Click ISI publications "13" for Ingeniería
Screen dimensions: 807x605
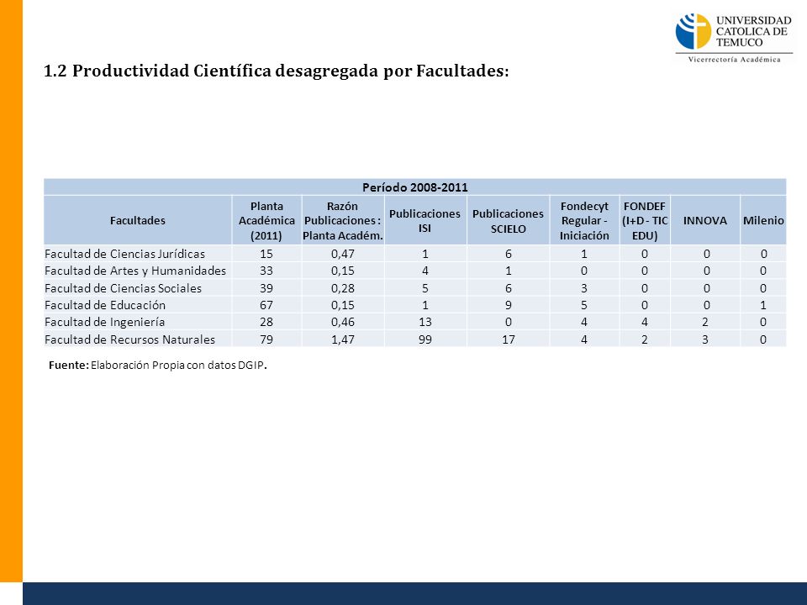click(x=425, y=322)
